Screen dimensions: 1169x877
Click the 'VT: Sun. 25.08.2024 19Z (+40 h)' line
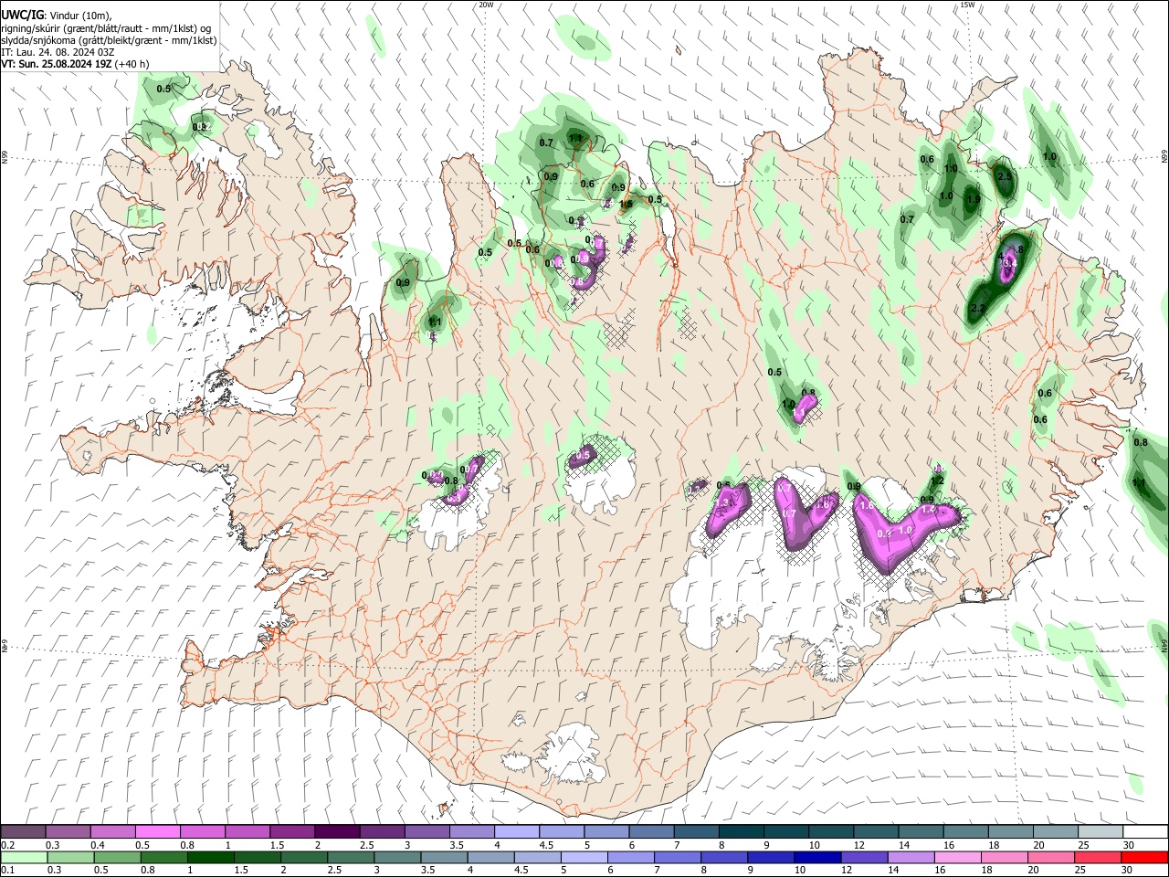(x=75, y=64)
